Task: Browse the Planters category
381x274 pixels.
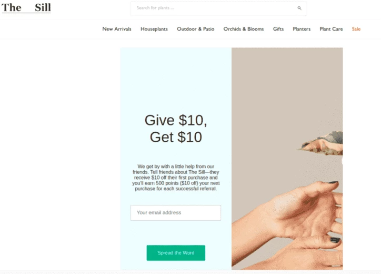Action: pyautogui.click(x=302, y=29)
